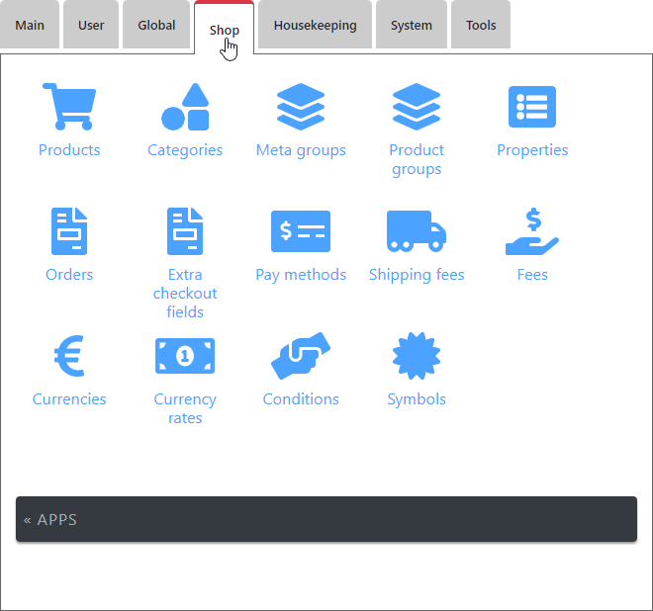
Task: Open the Fees hand-dollar icon
Action: [x=532, y=231]
